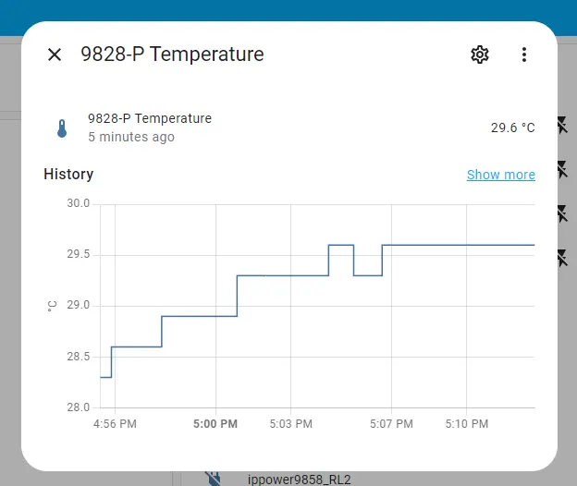This screenshot has width=577, height=486.
Task: Click the History section heading
Action: click(x=68, y=174)
